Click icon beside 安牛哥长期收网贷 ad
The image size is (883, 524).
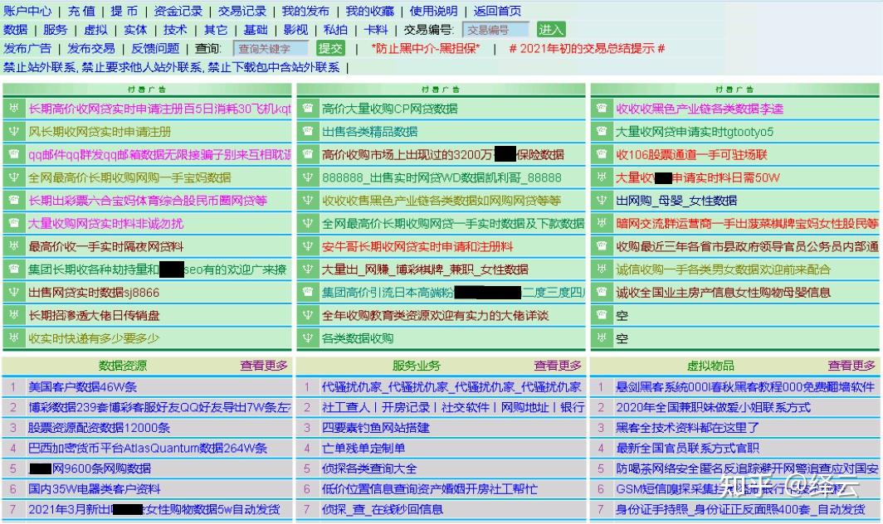(x=307, y=246)
